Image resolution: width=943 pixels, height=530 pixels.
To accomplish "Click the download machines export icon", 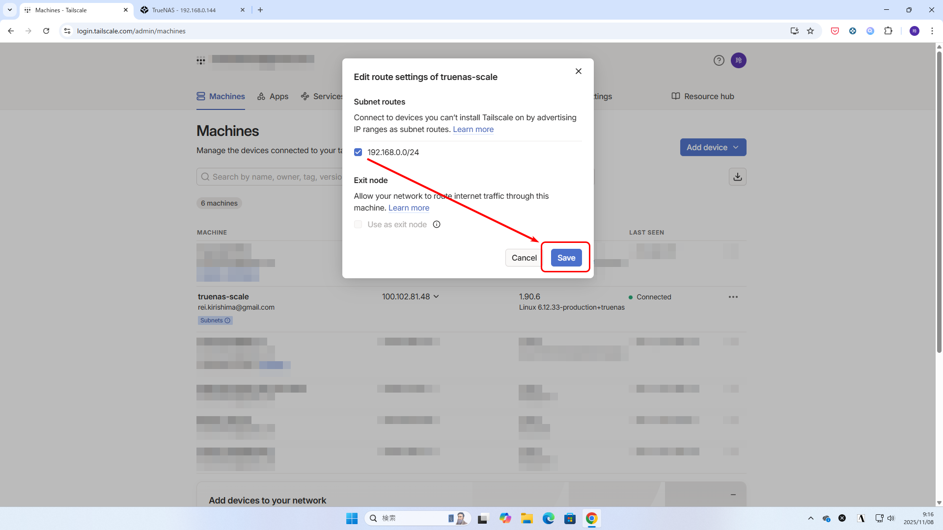I will [x=737, y=177].
